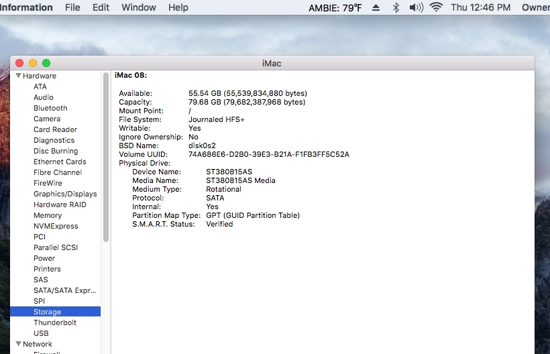This screenshot has width=550, height=354.
Task: Open the Edit menu
Action: point(101,7)
